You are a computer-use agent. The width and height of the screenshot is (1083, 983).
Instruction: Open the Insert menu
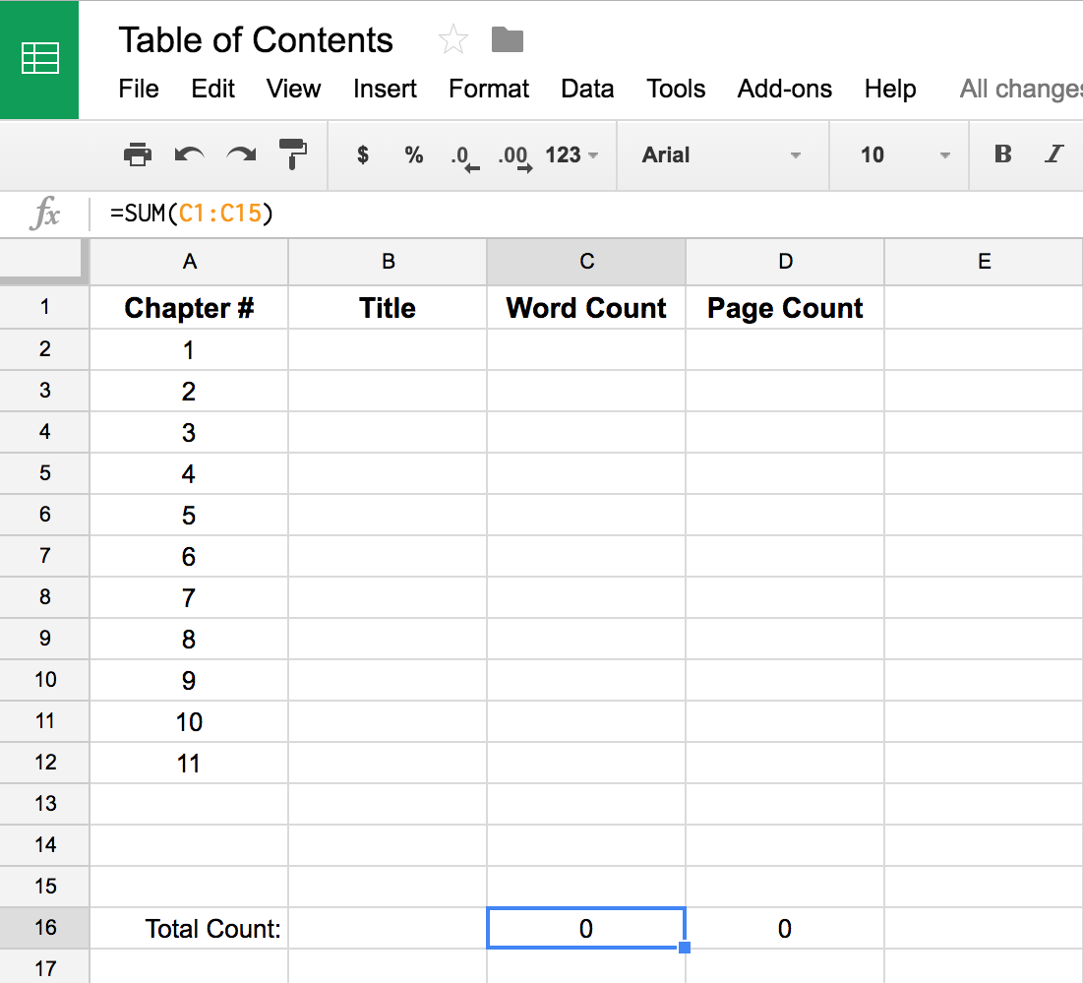click(x=385, y=89)
